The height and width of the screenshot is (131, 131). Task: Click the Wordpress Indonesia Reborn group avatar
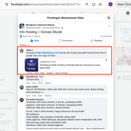click(22, 26)
